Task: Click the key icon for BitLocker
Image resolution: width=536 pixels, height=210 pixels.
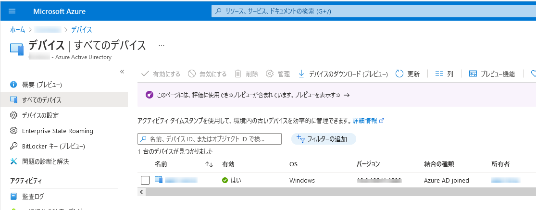Action: (x=13, y=146)
